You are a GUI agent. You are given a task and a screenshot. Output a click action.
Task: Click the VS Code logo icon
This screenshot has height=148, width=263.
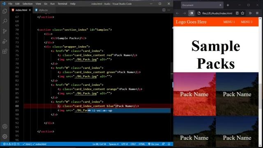pyautogui.click(x=4, y=4)
